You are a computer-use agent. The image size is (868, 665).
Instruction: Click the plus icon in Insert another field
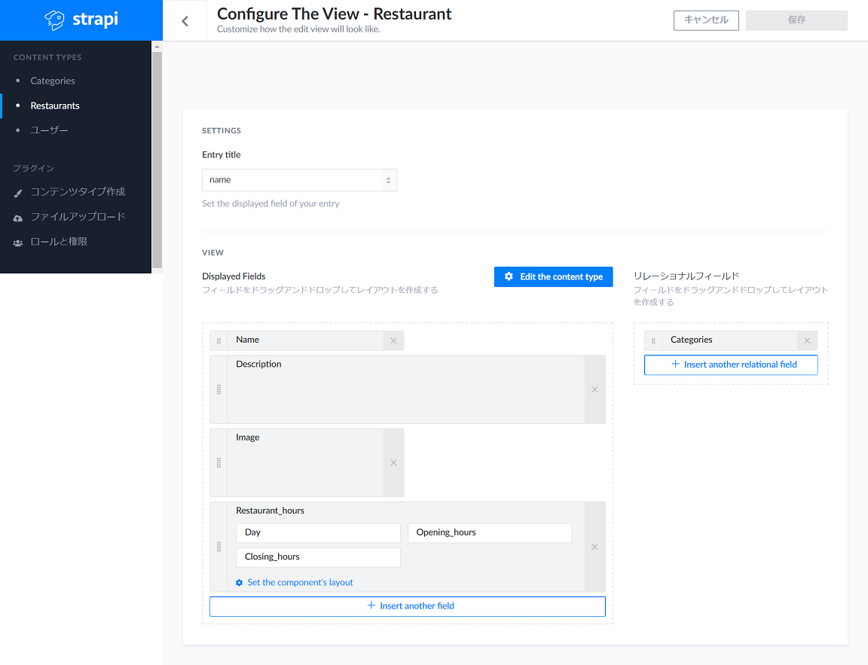pos(371,606)
